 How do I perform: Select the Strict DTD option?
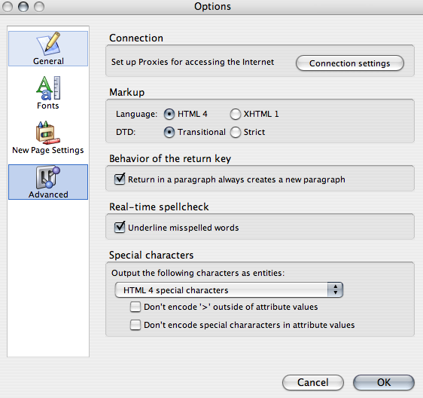coord(236,133)
